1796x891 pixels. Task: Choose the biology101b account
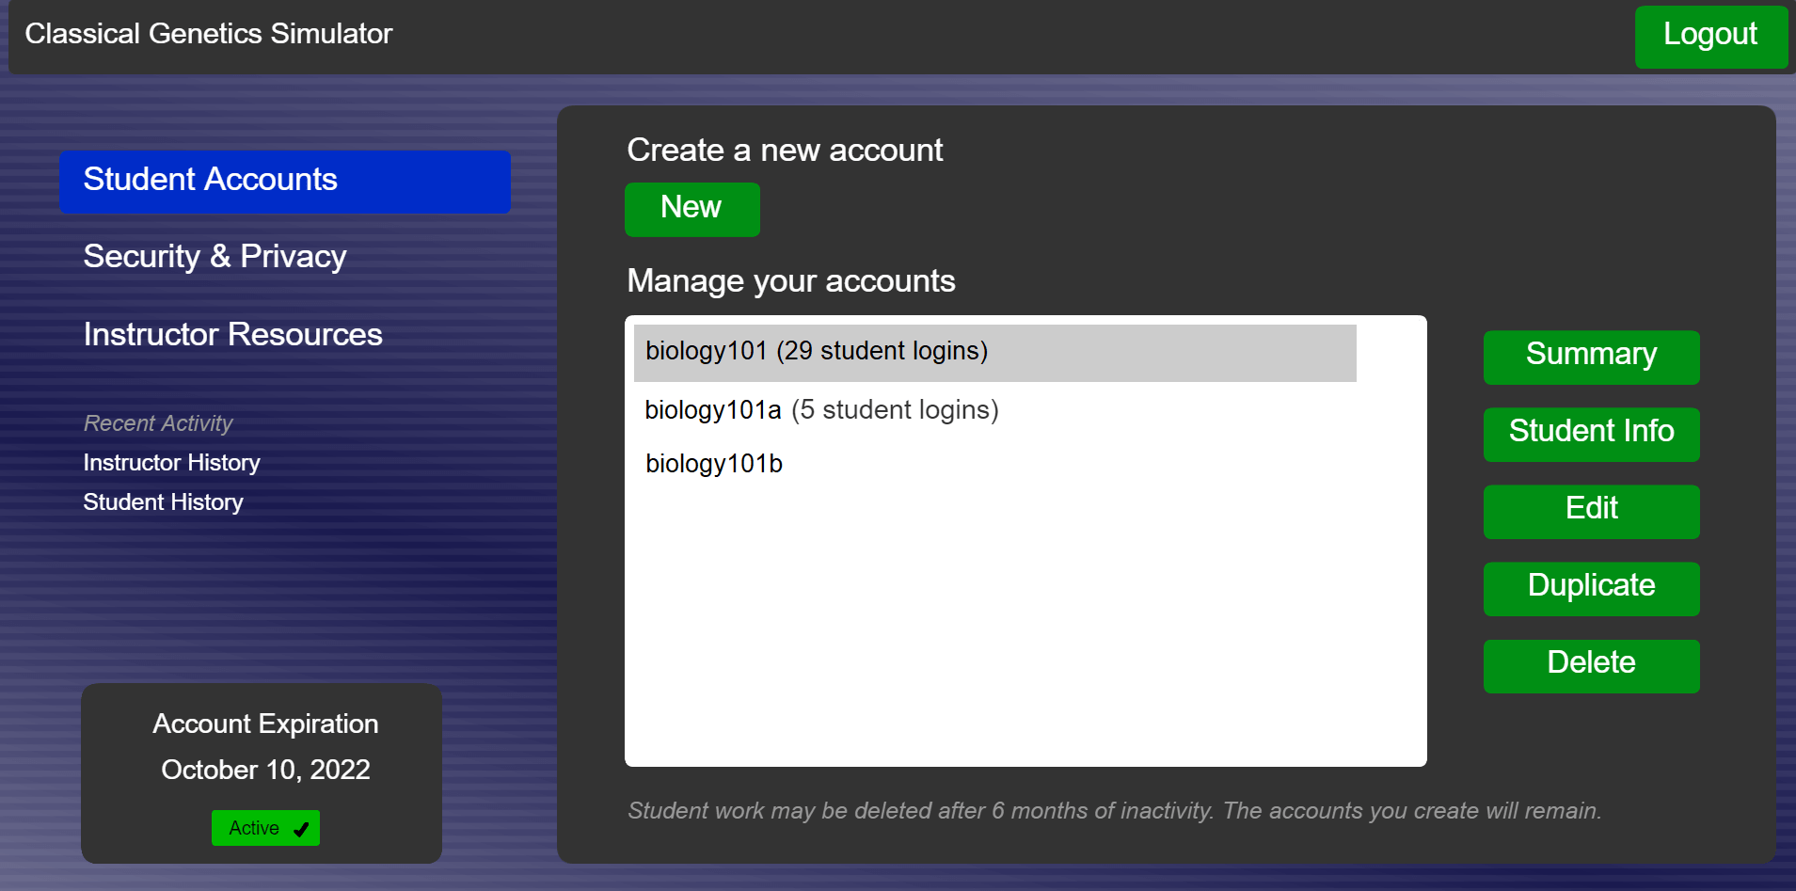(714, 464)
